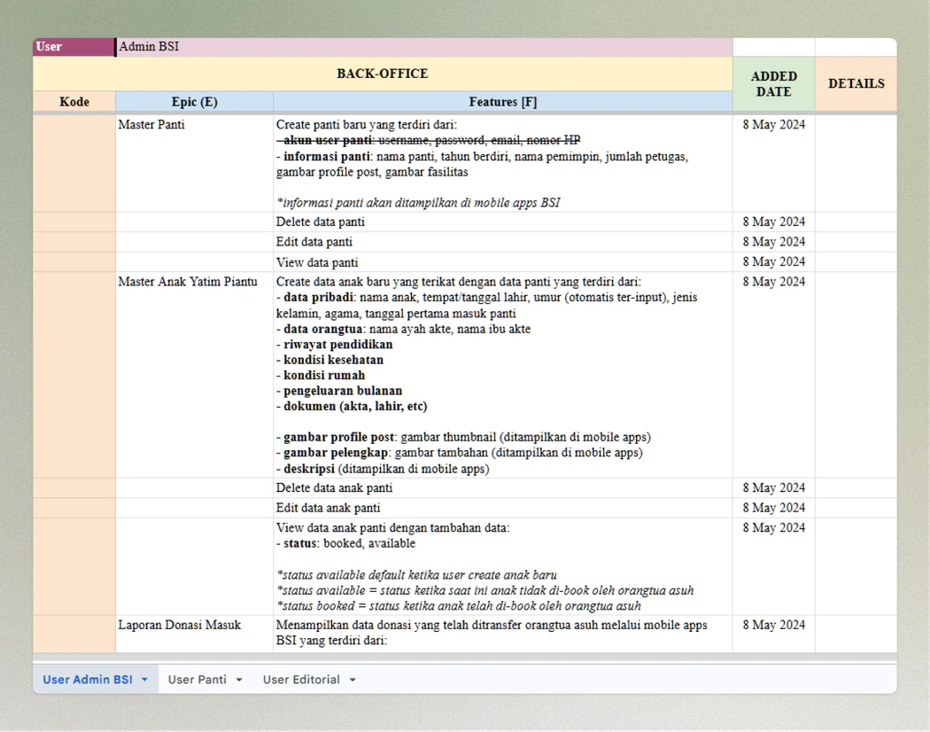Select the 'View data panti' feature cell

pyautogui.click(x=503, y=262)
